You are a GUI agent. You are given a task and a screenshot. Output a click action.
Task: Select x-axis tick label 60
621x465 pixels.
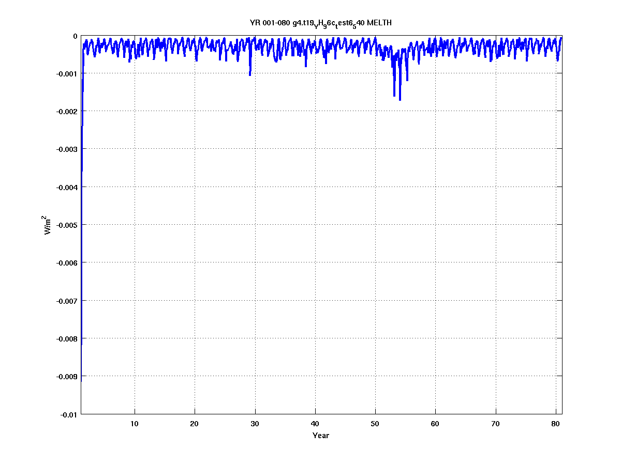tap(435, 424)
